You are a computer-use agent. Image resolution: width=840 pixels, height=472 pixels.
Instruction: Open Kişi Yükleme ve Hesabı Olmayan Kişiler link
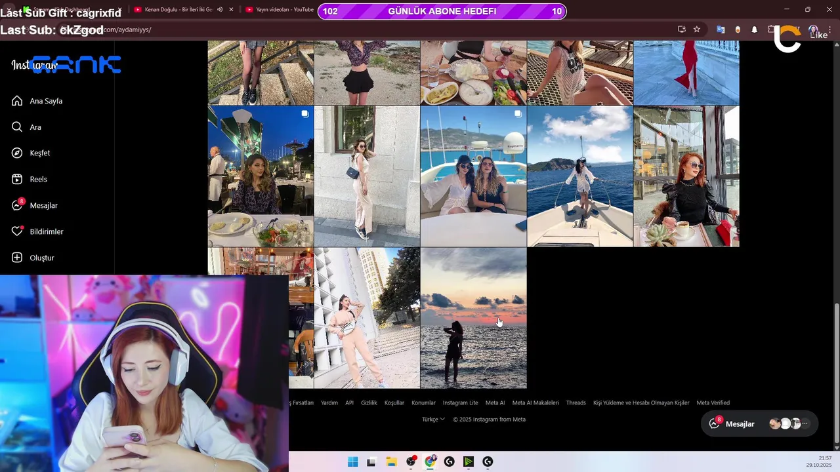tap(641, 403)
